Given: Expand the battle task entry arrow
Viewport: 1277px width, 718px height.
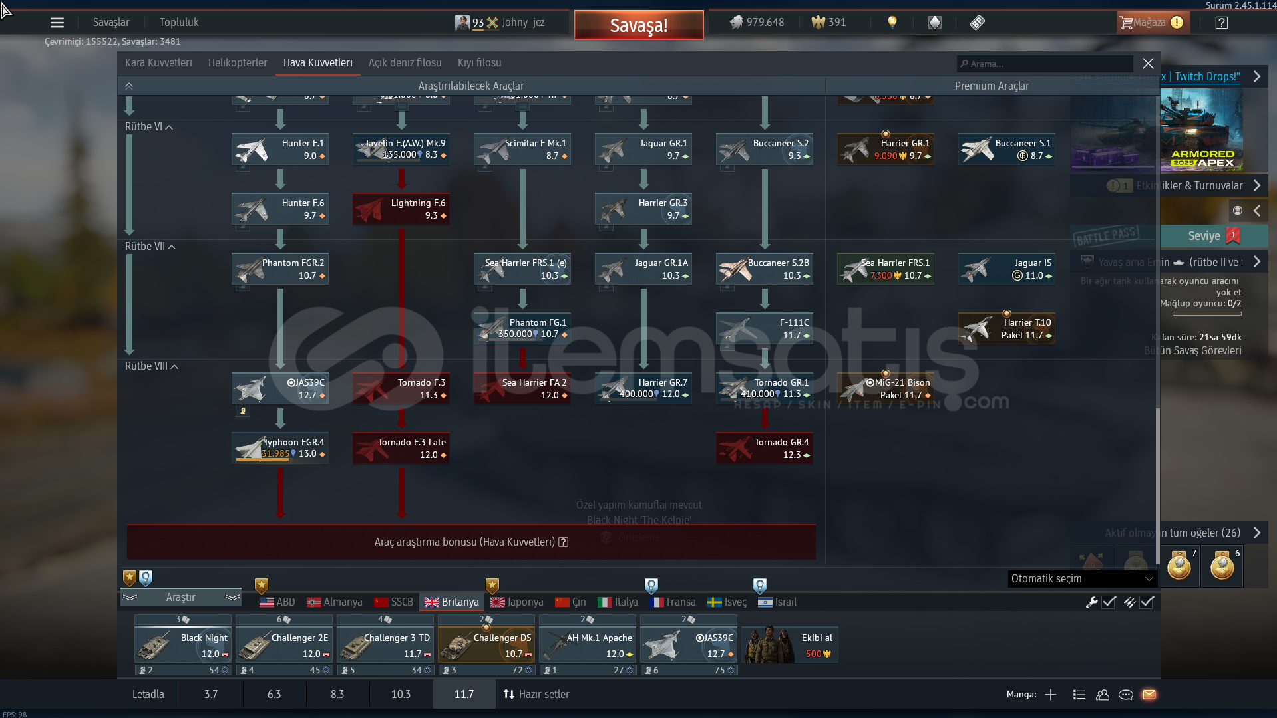Looking at the screenshot, I should click(1257, 262).
